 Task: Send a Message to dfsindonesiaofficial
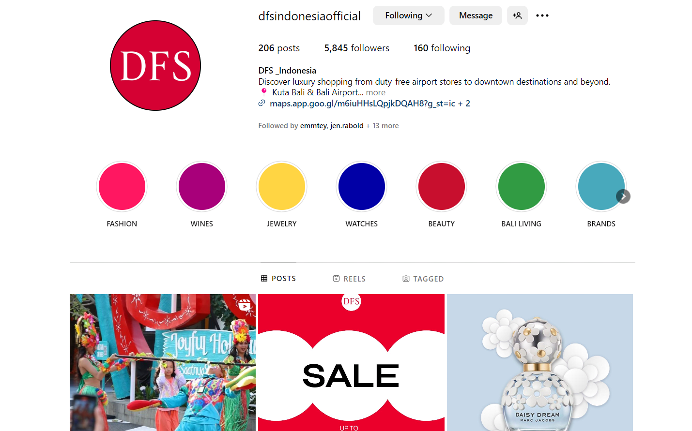pyautogui.click(x=476, y=15)
